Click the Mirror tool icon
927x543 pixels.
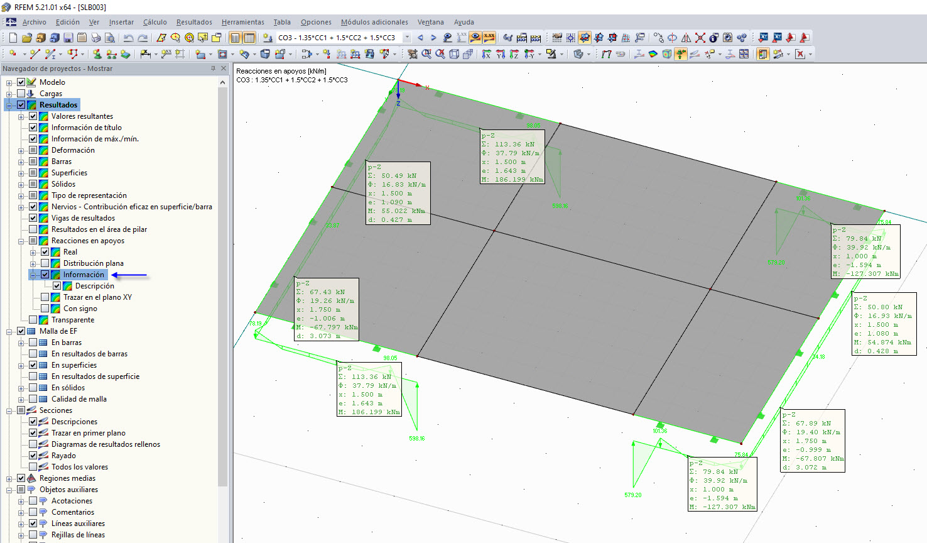tap(686, 38)
